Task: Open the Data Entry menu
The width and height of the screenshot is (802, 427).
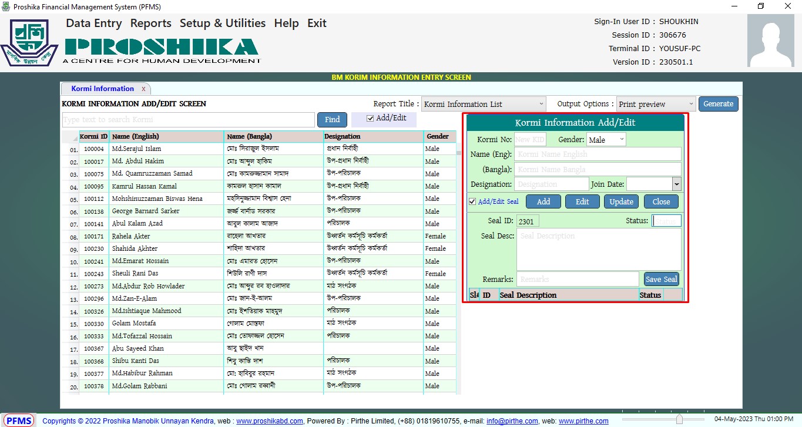Action: (94, 23)
